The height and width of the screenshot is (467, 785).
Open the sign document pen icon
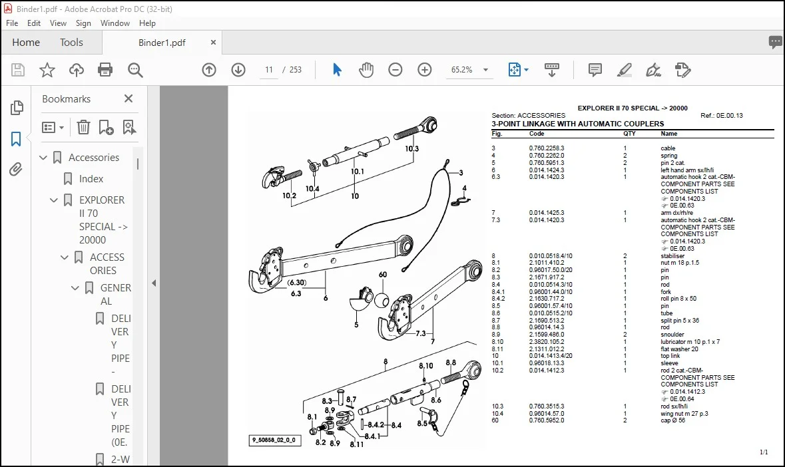653,70
